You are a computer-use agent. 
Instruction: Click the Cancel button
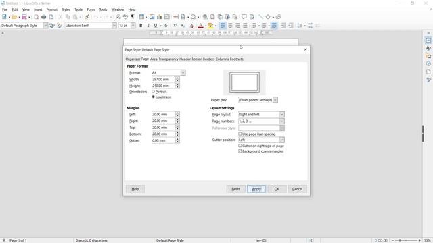click(298, 189)
